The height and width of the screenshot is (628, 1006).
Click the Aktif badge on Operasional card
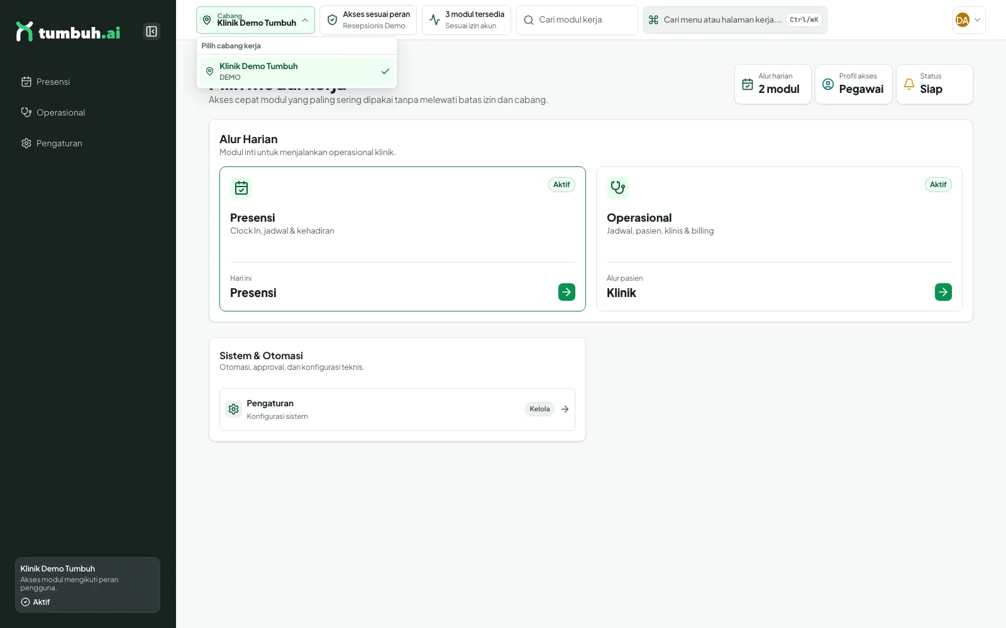pyautogui.click(x=938, y=185)
